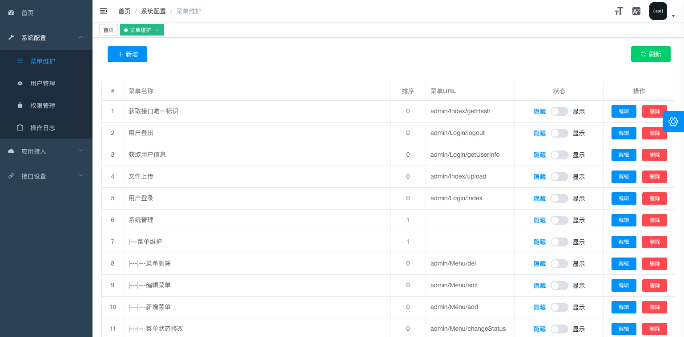Open 操作日志 in the sidebar
The height and width of the screenshot is (337, 684).
[x=46, y=128]
